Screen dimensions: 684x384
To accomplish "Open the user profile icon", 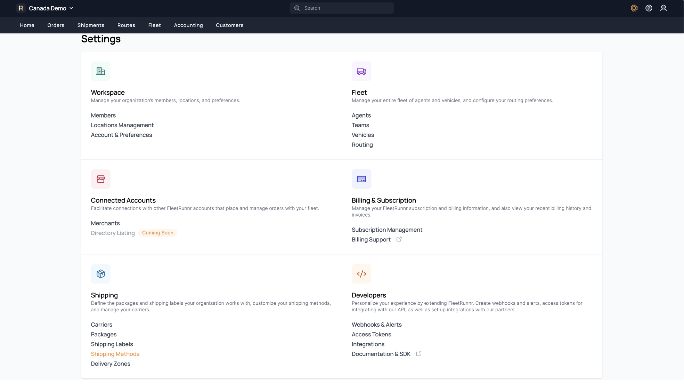I will pyautogui.click(x=663, y=8).
